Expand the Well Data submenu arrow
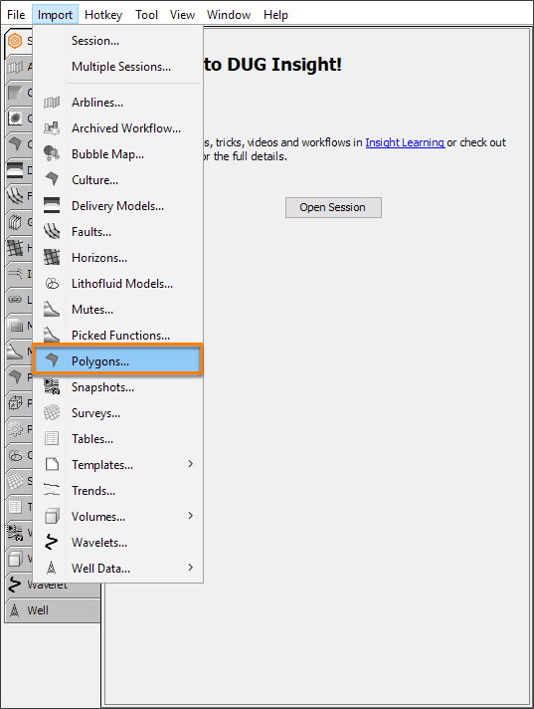Viewport: 534px width, 709px height. (x=191, y=567)
